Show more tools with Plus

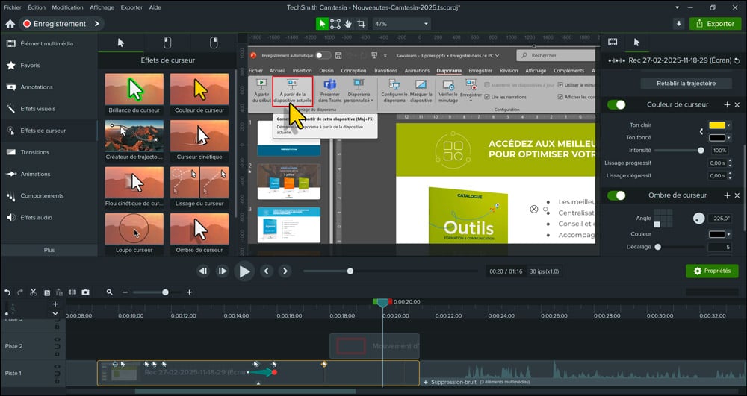click(x=49, y=250)
